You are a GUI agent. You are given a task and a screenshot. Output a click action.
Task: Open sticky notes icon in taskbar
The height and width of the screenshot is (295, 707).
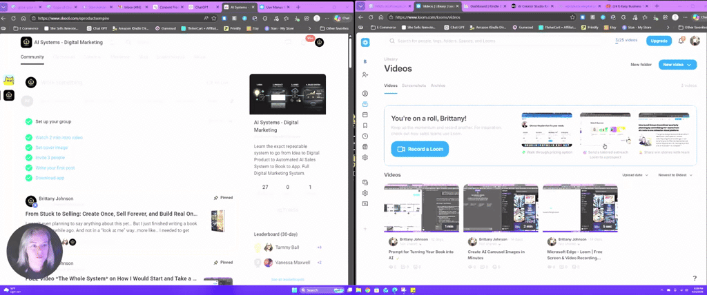click(414, 290)
